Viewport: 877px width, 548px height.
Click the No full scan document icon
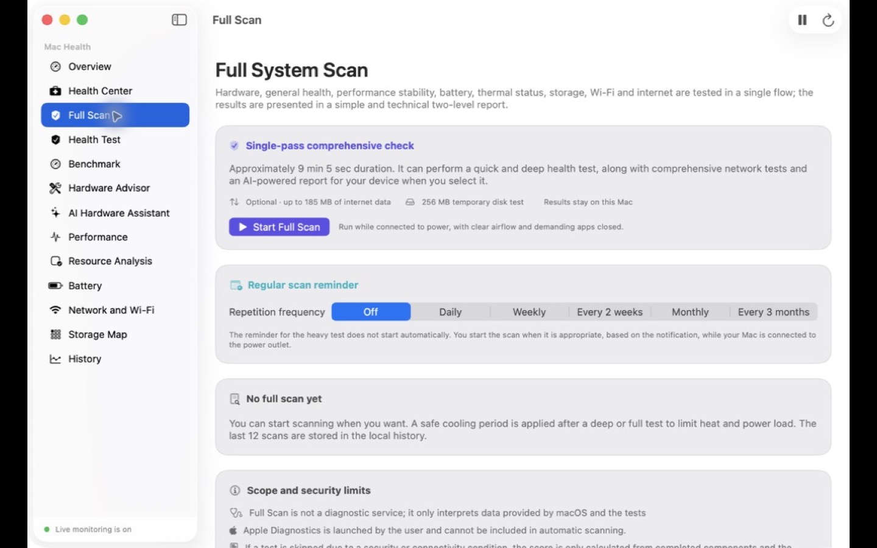pos(234,399)
